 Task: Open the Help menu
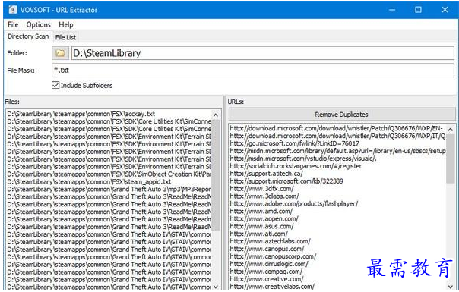[x=66, y=24]
